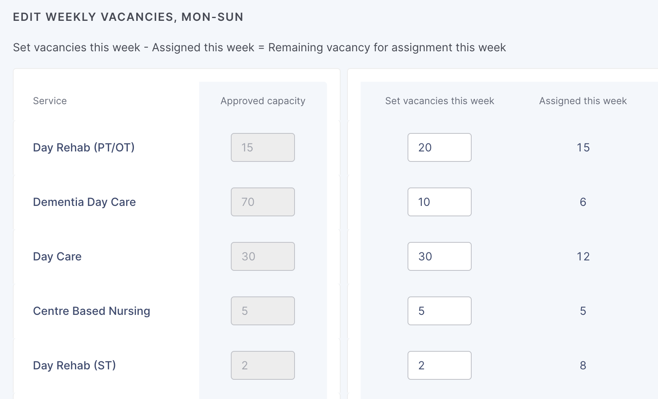Select Centre Based Nursing approved capacity field
The width and height of the screenshot is (658, 399).
262,311
